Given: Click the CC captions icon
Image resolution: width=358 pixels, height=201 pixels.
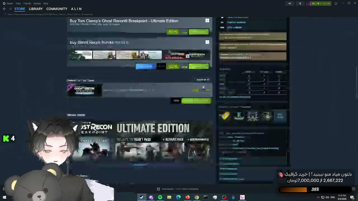Looking at the screenshot, I should [222, 22].
